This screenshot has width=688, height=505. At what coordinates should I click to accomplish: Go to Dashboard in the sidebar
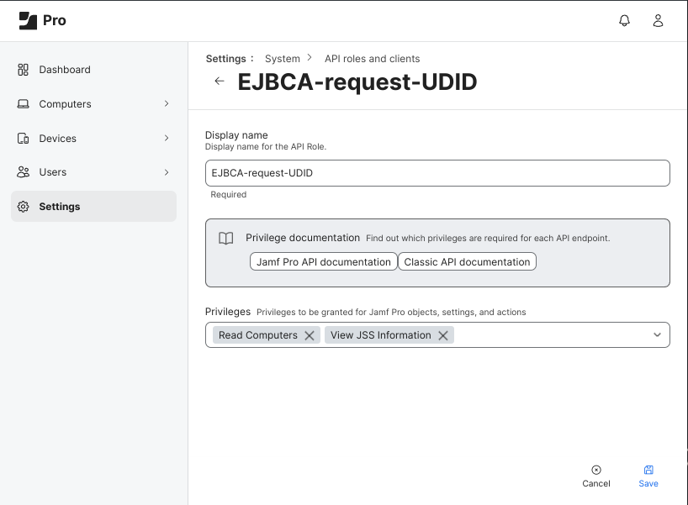[65, 70]
